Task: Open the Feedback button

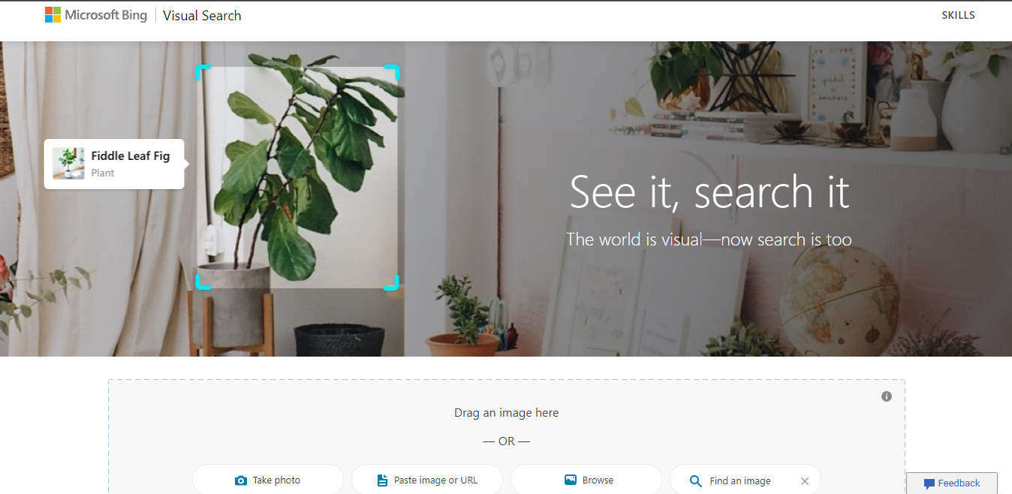Action: point(952,483)
